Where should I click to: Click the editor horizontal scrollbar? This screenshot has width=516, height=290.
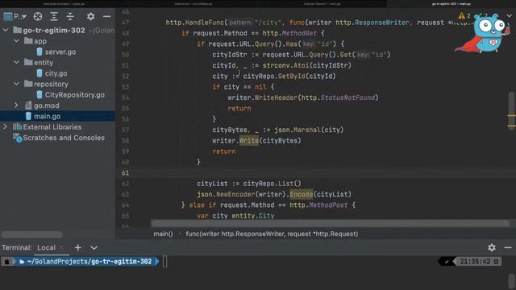coord(330,224)
